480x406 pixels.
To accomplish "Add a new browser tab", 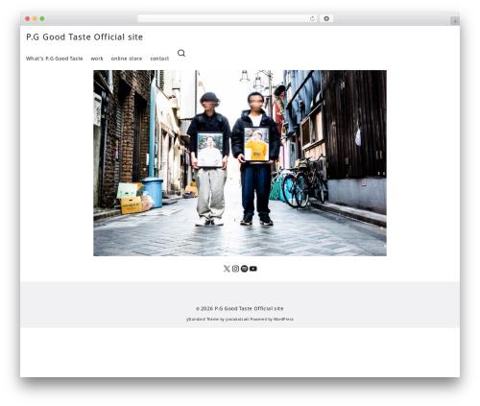I will pos(455,21).
